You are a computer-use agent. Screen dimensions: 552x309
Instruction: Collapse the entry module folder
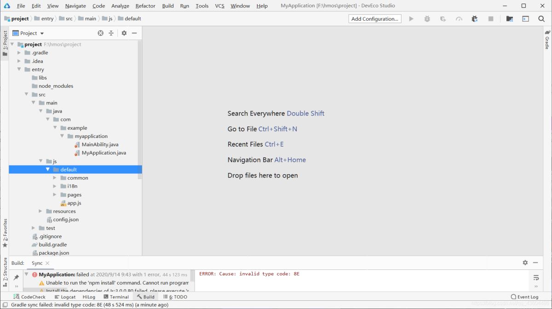(x=19, y=69)
